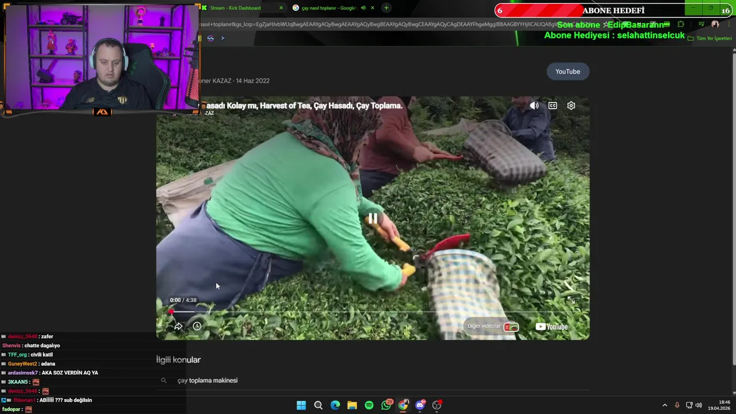Close the Kick Dashboard tab
Image resolution: width=736 pixels, height=414 pixels.
click(281, 8)
